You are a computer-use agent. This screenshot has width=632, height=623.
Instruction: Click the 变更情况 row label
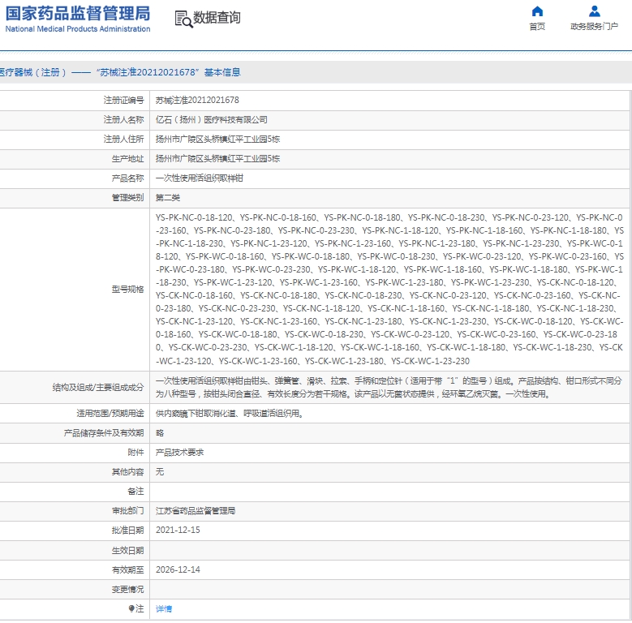(x=127, y=589)
